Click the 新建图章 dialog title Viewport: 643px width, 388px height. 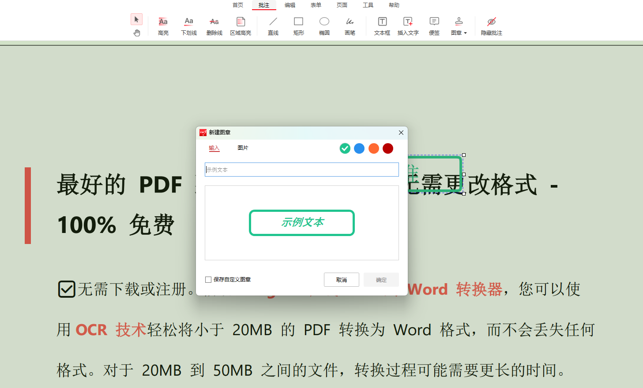tap(220, 133)
